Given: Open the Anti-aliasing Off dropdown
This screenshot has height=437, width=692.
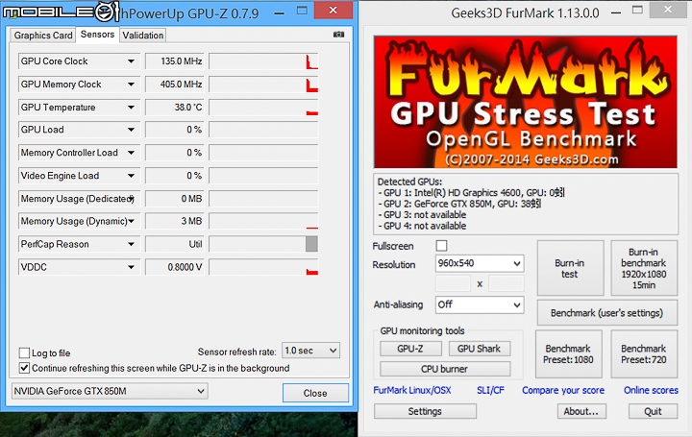Looking at the screenshot, I should click(x=480, y=304).
